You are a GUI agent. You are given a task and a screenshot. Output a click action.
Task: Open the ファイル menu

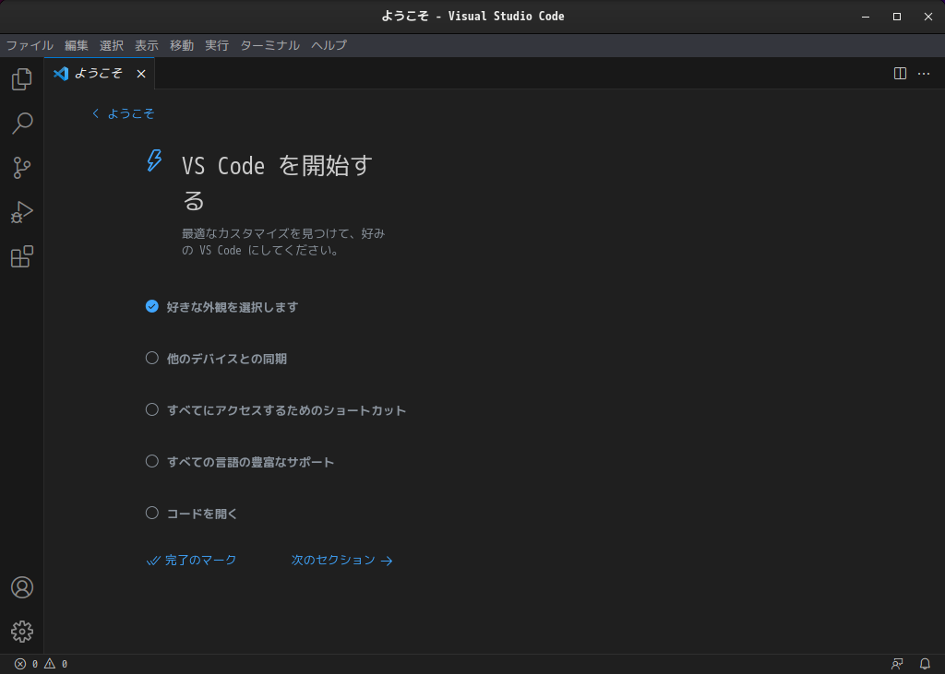(x=30, y=45)
